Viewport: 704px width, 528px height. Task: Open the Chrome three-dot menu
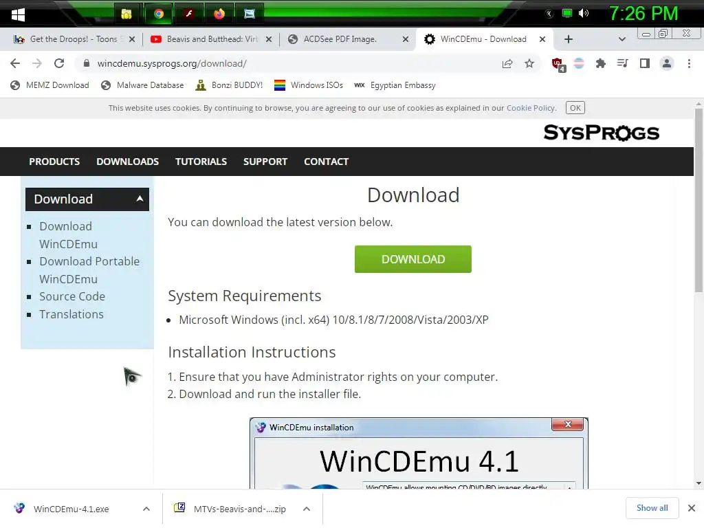[x=689, y=63]
